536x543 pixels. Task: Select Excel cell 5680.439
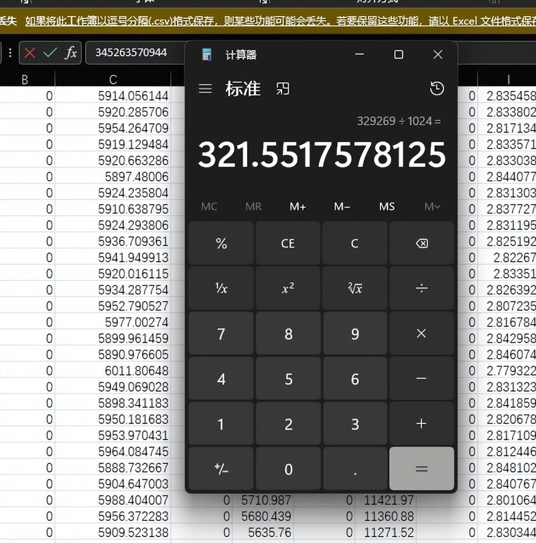point(263,516)
